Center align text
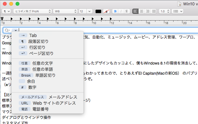Viewport: 198px width, 124px height. click(x=141, y=11)
